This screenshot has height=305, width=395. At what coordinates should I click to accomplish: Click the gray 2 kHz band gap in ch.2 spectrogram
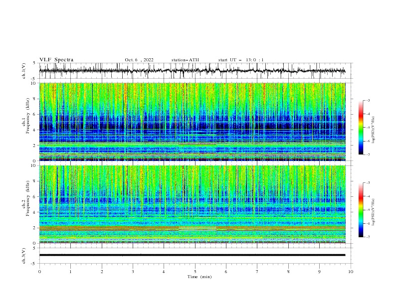coord(197,229)
